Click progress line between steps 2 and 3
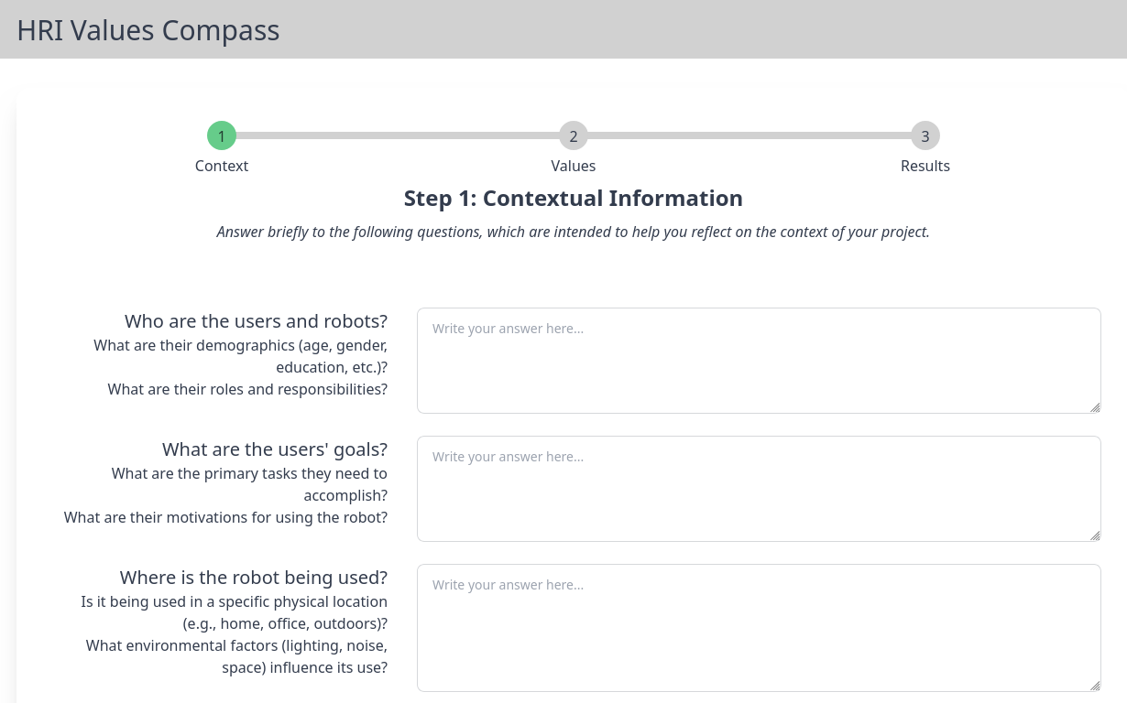The height and width of the screenshot is (703, 1127). coord(750,135)
